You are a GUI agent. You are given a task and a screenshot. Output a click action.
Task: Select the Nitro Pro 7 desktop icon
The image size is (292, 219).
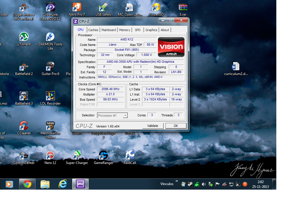[x=77, y=10]
